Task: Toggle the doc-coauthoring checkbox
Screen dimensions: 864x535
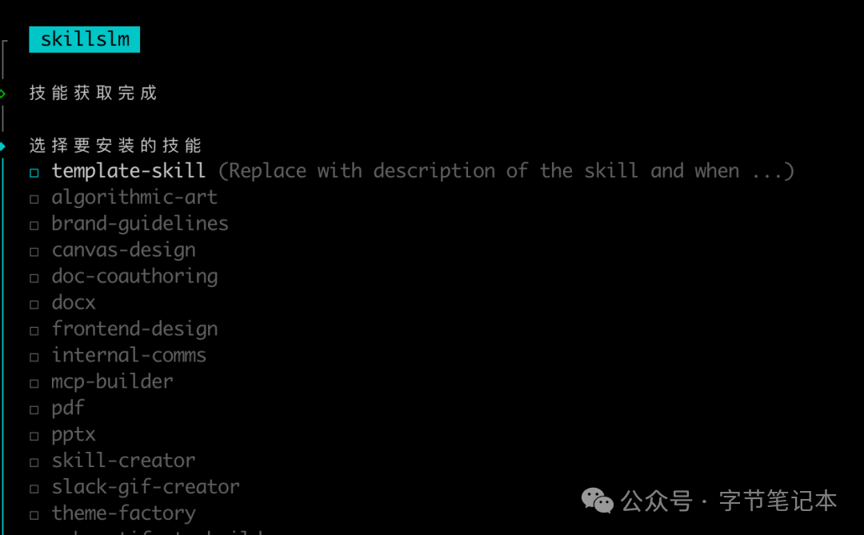Action: (34, 277)
